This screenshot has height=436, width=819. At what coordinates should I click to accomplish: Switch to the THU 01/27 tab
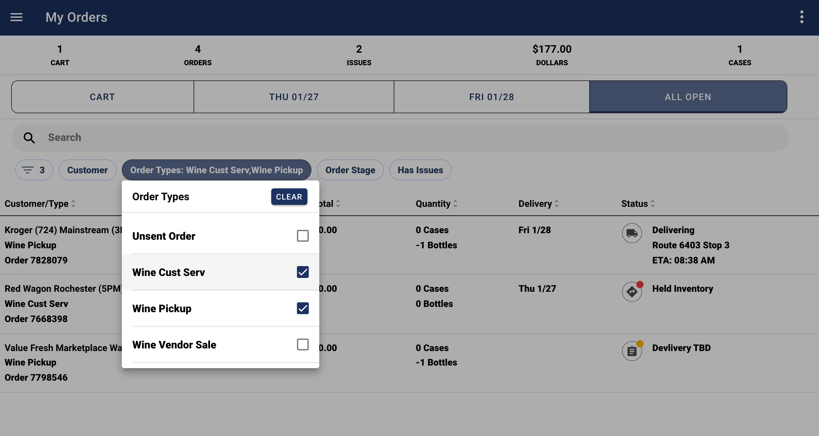pyautogui.click(x=294, y=97)
